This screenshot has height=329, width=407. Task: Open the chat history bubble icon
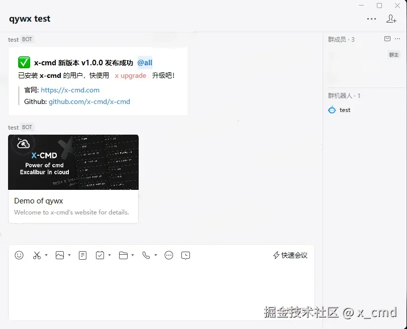tap(185, 255)
